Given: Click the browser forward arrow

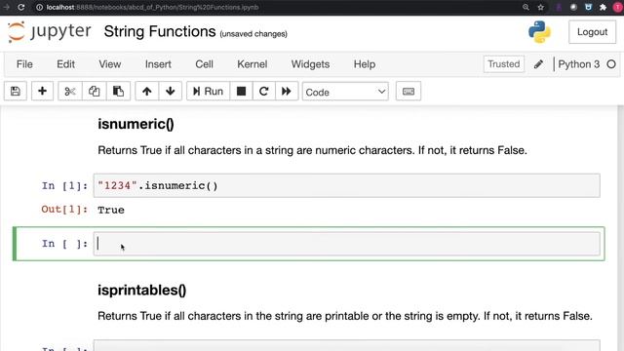Looking at the screenshot, I should [6, 7].
